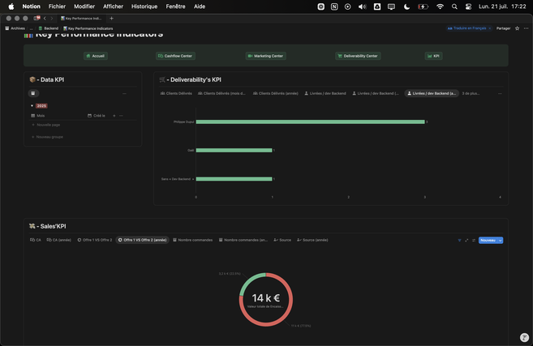Open the Deliverability Center page

(357, 56)
